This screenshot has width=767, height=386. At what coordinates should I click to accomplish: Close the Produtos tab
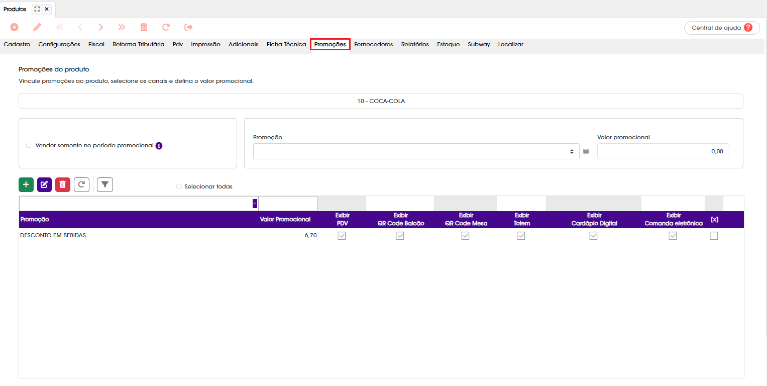tap(47, 9)
